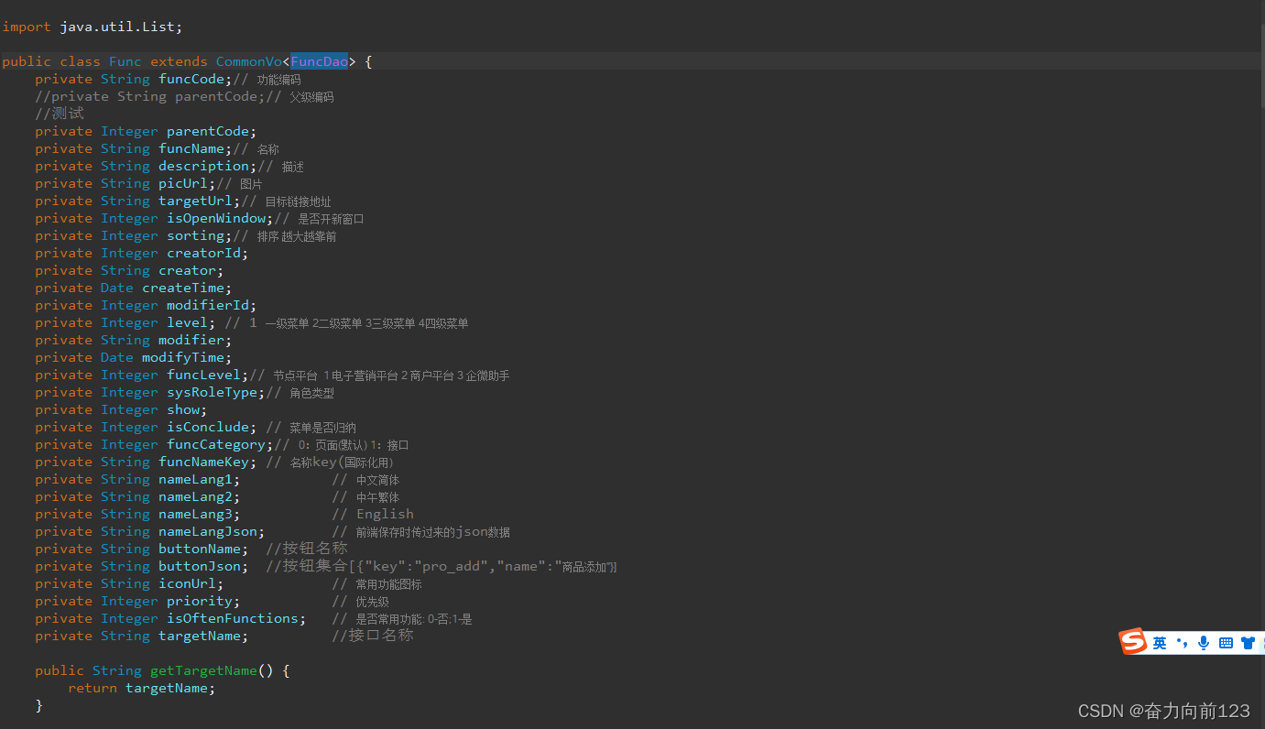
Task: Click the isOftenFunctions field name
Action: [233, 618]
